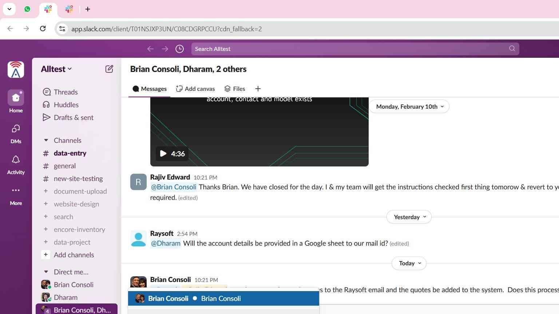Select Home in the left rail
The width and height of the screenshot is (559, 314).
16,101
